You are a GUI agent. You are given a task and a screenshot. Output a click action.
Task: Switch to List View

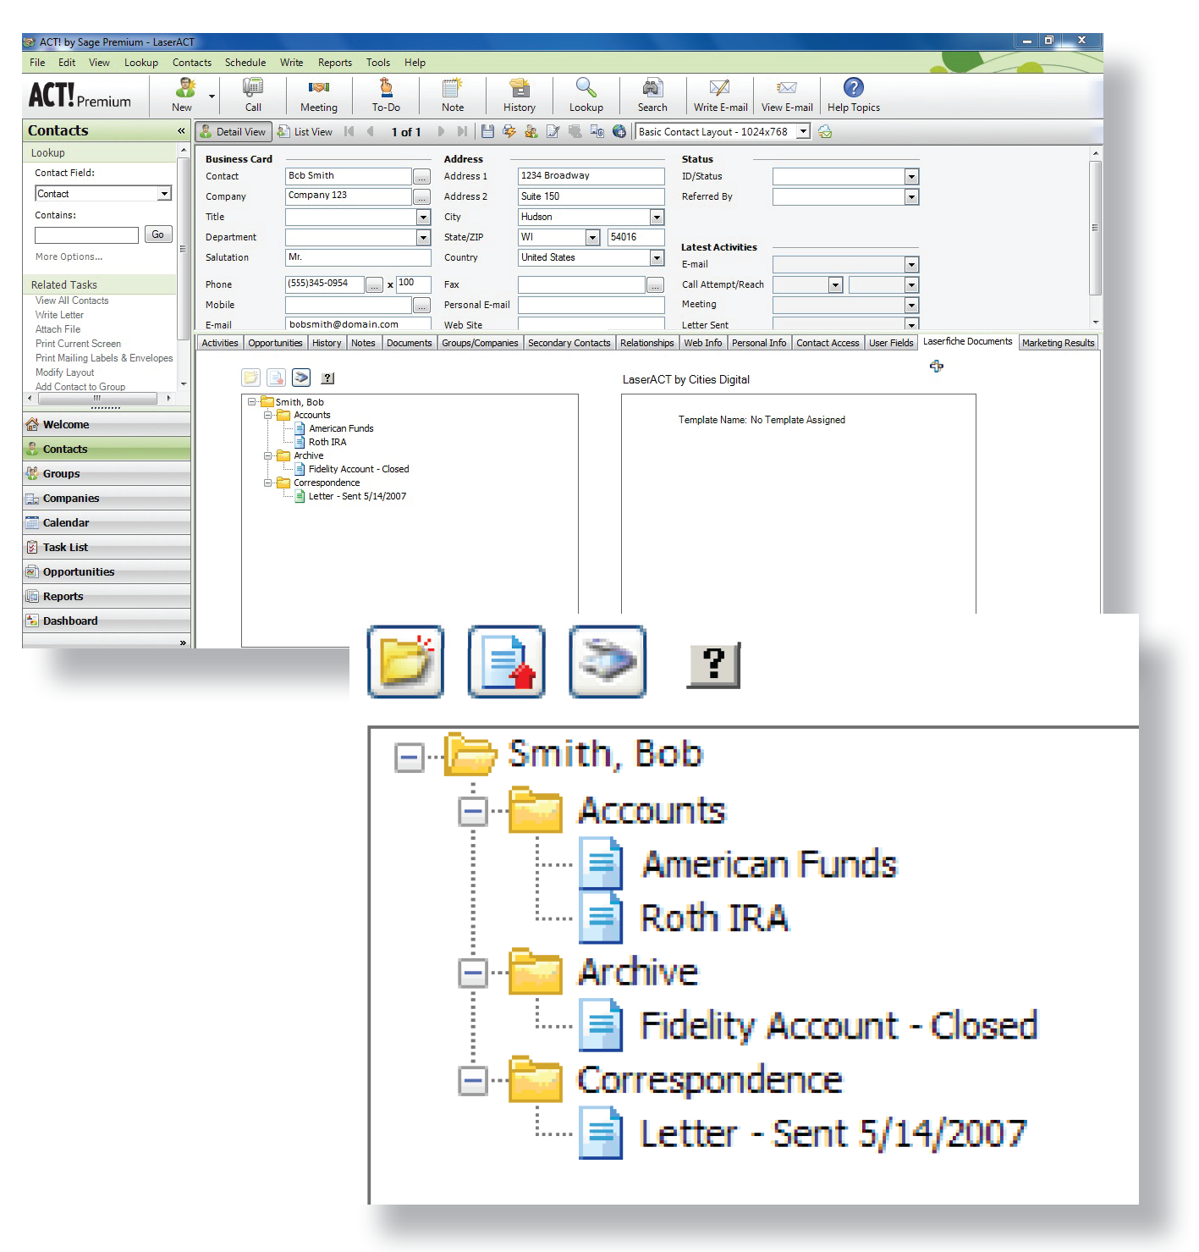click(x=305, y=131)
